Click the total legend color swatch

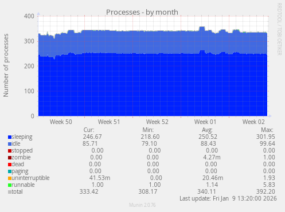coord(10,192)
